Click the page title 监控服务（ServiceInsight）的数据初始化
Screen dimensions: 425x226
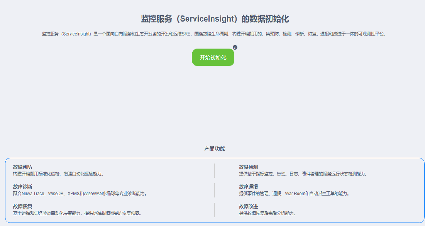click(215, 19)
